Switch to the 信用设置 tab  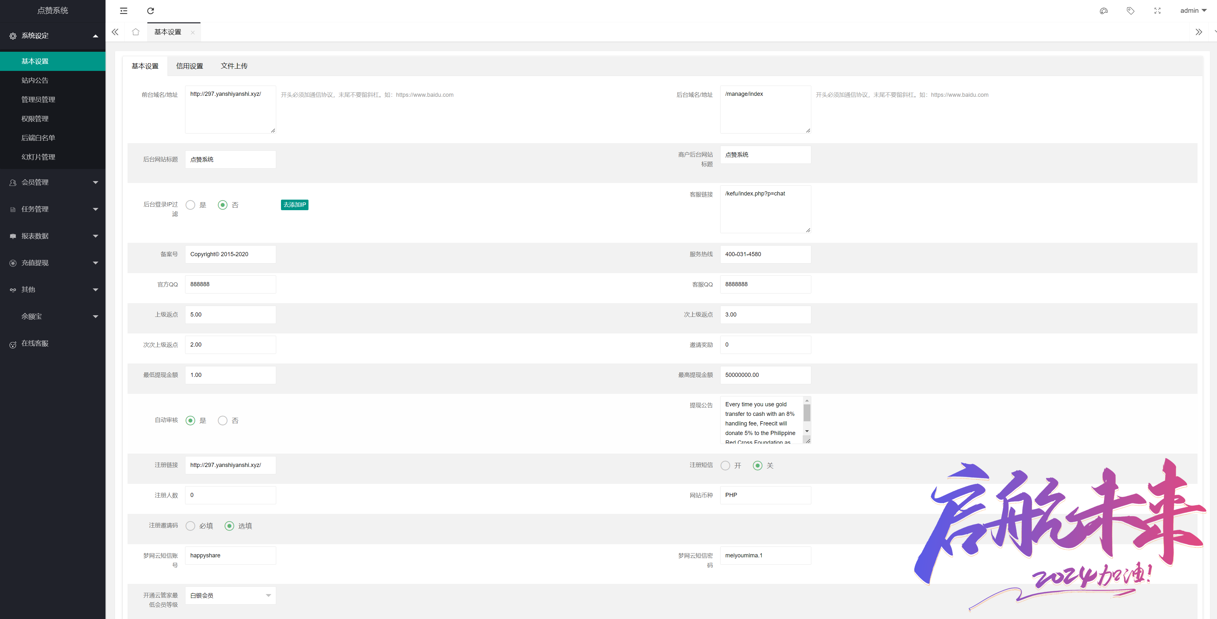(x=190, y=66)
